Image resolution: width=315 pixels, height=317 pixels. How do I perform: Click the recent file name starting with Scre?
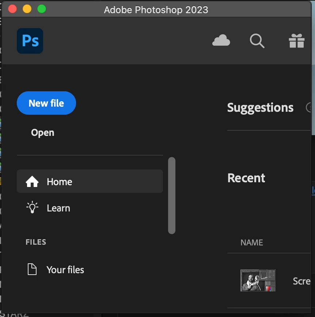coord(301,281)
